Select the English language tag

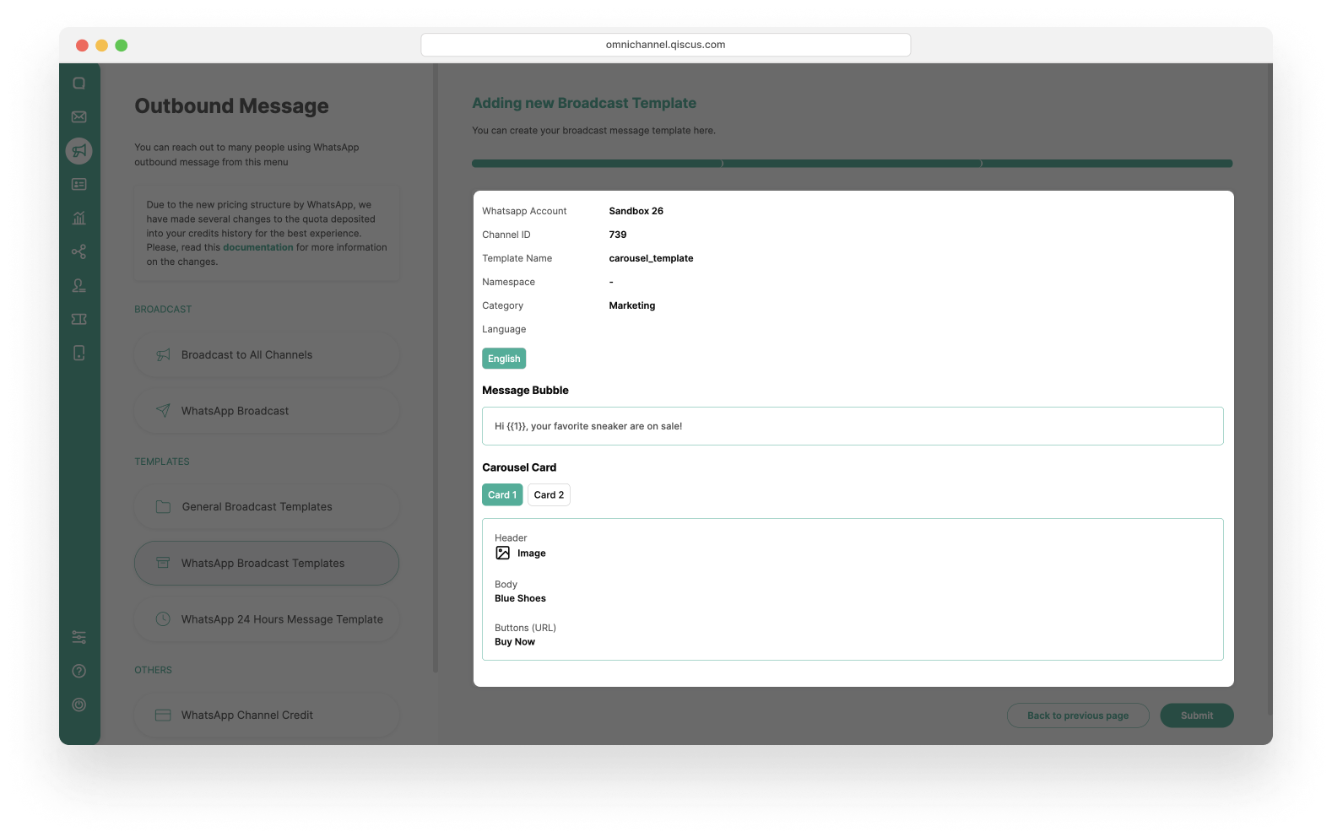pos(504,359)
